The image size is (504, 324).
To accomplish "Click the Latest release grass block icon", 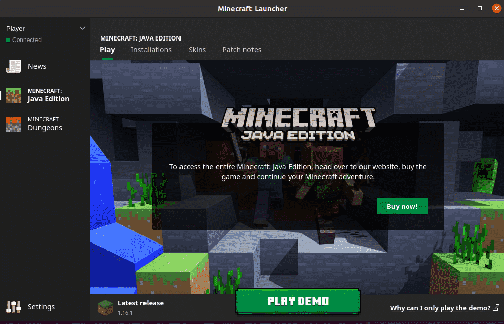I will (x=105, y=308).
